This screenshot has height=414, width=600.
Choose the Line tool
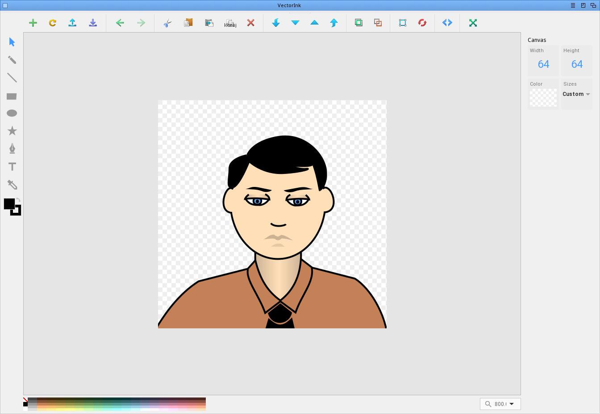click(12, 78)
